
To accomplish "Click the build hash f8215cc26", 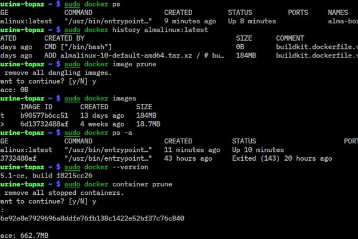I will (74, 176).
